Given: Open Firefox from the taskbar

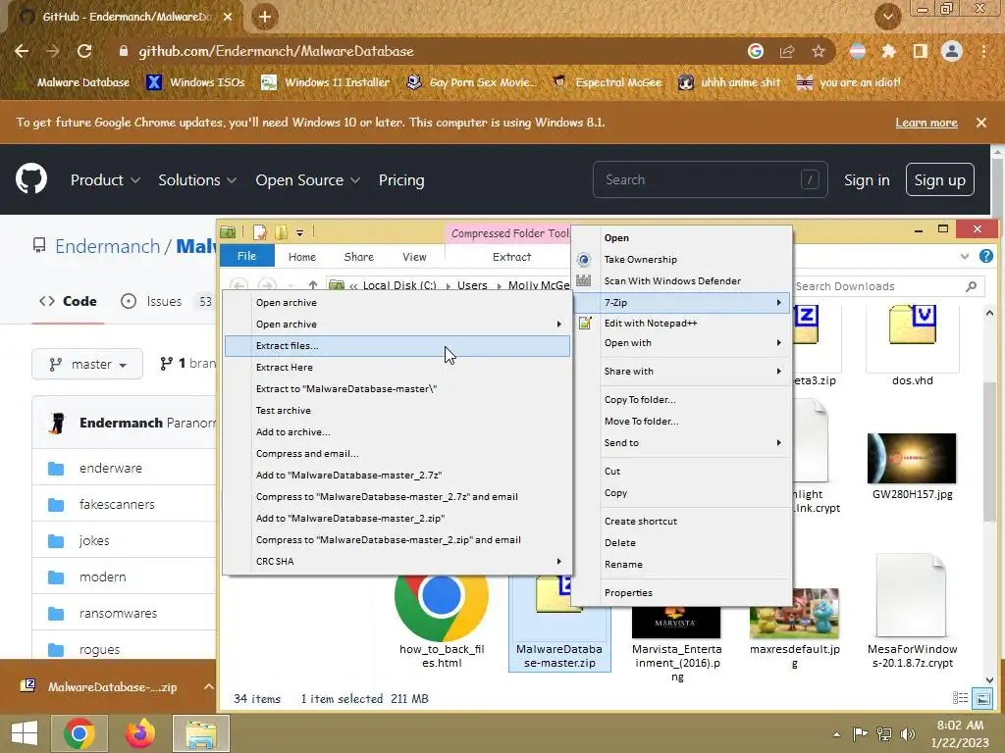Looking at the screenshot, I should click(x=140, y=733).
